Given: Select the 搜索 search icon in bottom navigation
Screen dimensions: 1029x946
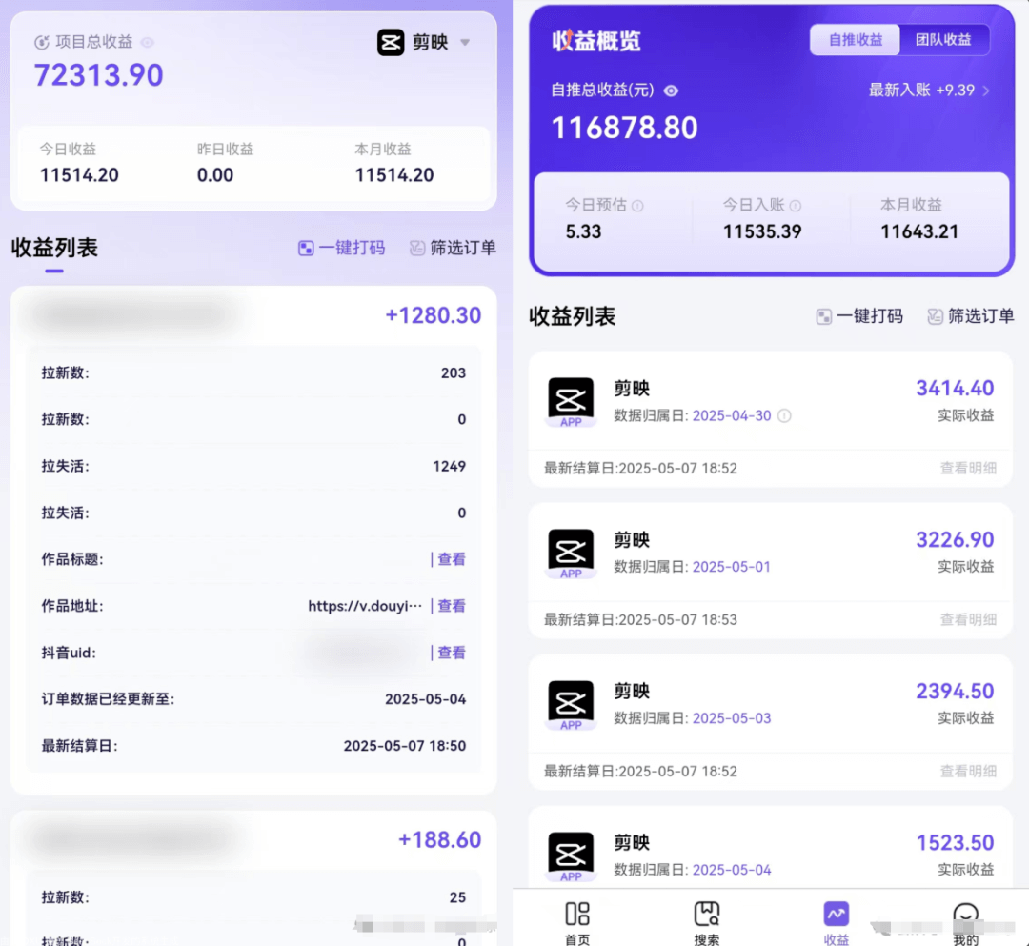Looking at the screenshot, I should (707, 912).
